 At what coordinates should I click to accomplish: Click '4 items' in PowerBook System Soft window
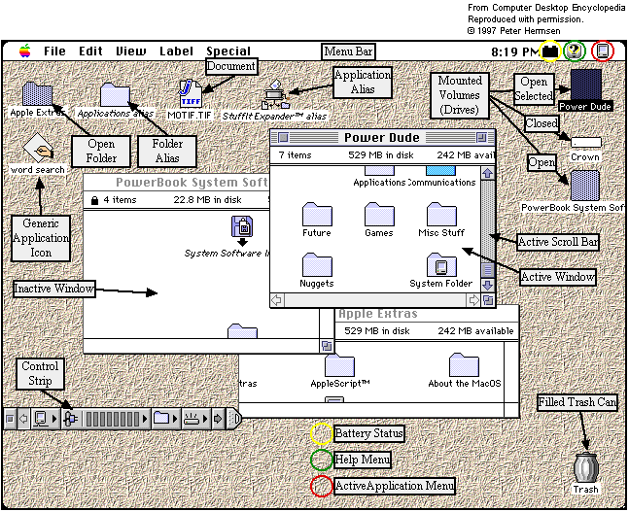click(x=120, y=200)
